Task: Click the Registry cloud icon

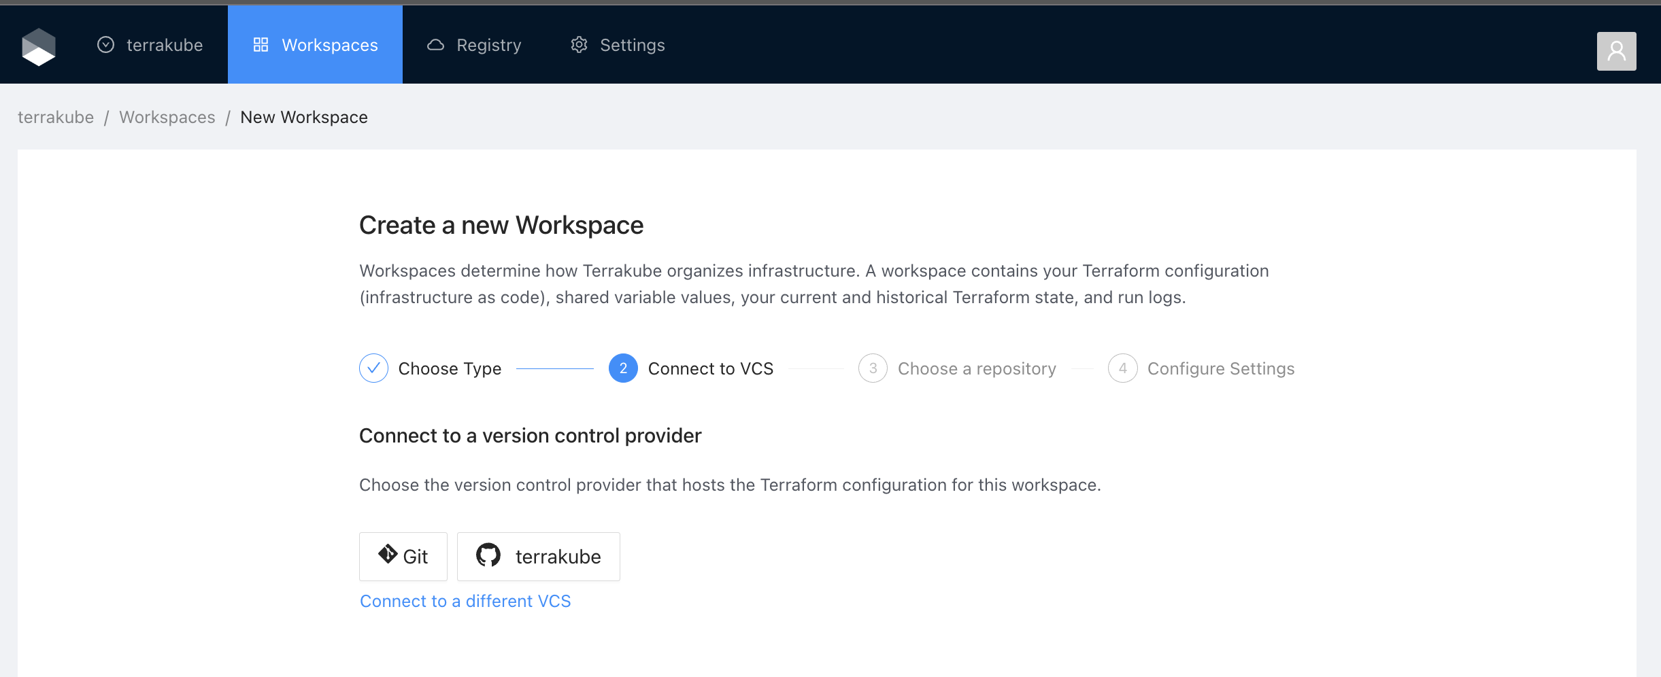Action: point(435,45)
